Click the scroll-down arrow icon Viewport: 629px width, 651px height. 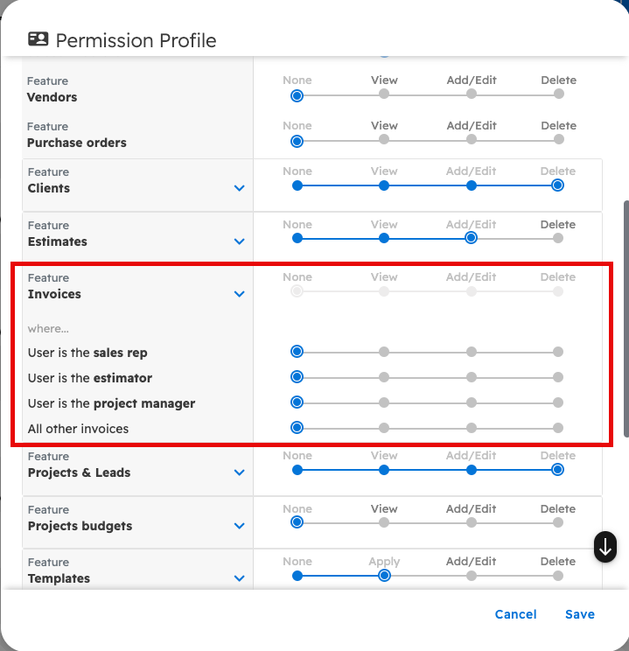coord(605,547)
